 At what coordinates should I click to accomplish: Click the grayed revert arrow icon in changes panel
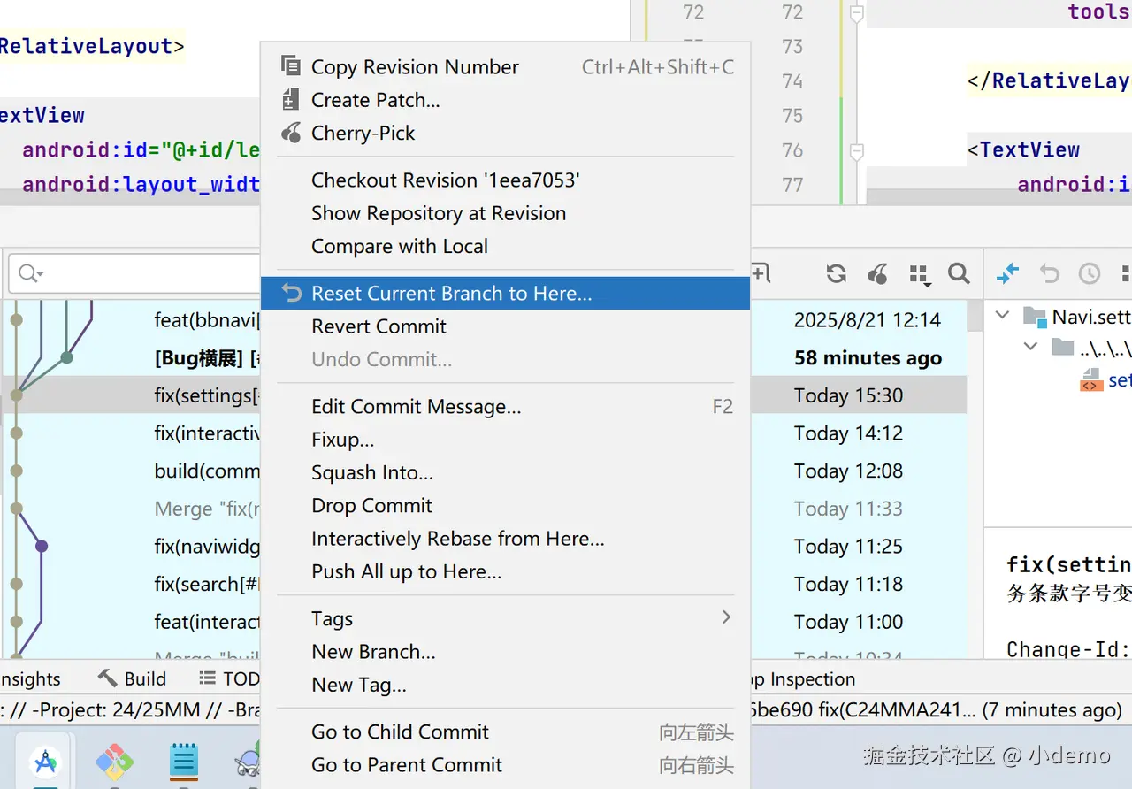coord(1049,274)
